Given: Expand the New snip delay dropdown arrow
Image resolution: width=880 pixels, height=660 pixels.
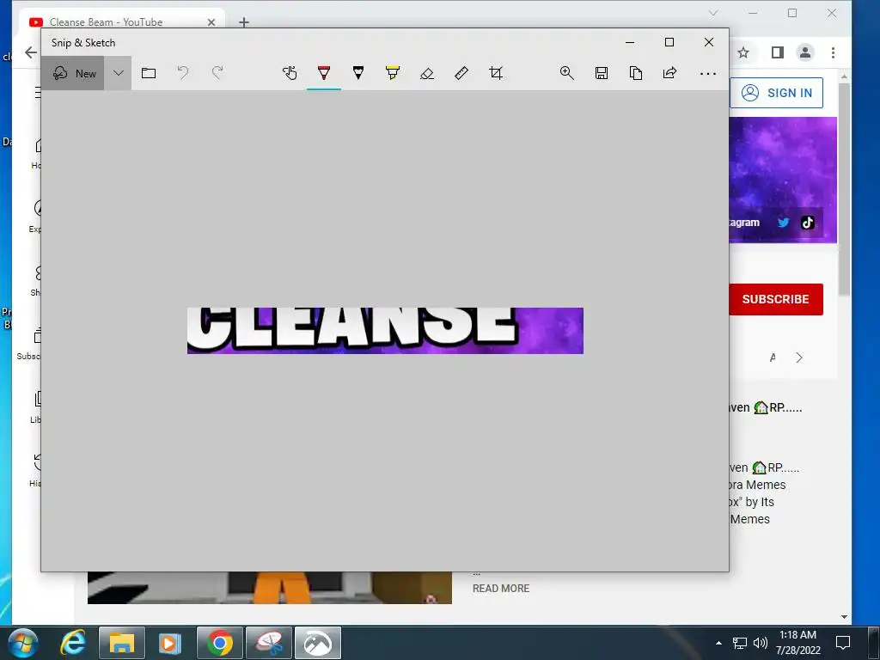Looking at the screenshot, I should (x=118, y=74).
